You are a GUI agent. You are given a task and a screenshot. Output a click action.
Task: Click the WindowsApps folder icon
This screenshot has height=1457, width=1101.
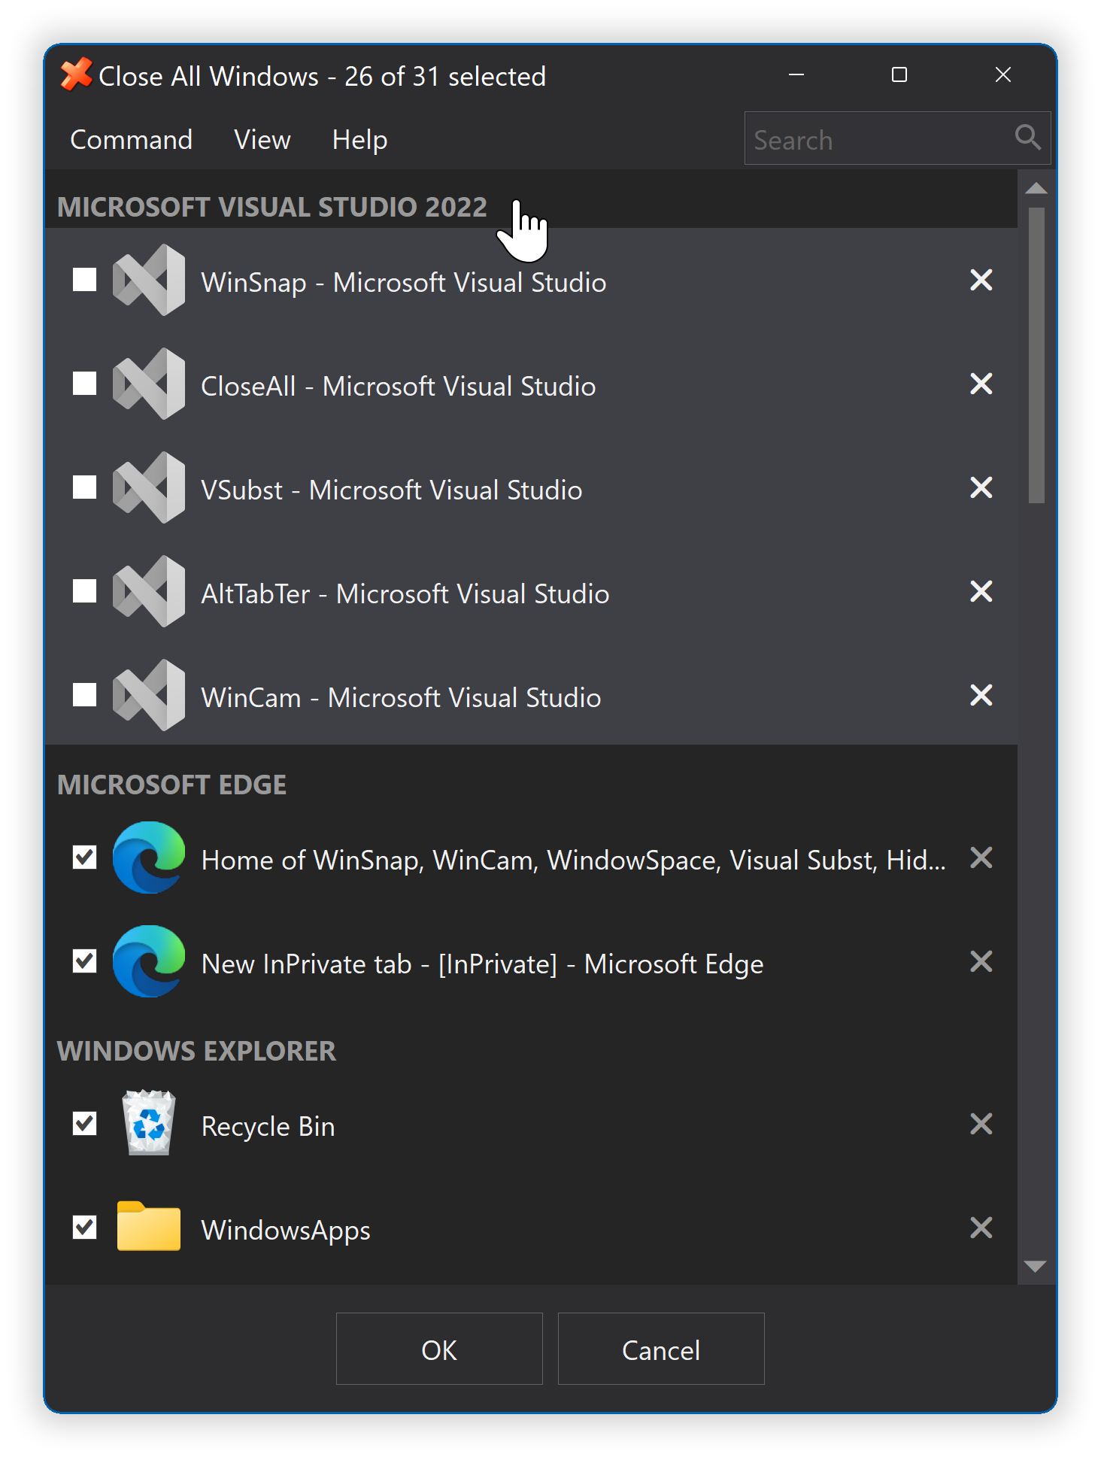pos(149,1227)
